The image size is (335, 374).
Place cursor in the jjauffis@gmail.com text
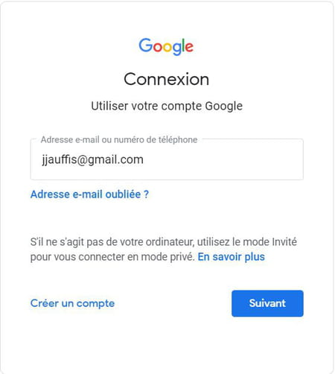pos(92,159)
